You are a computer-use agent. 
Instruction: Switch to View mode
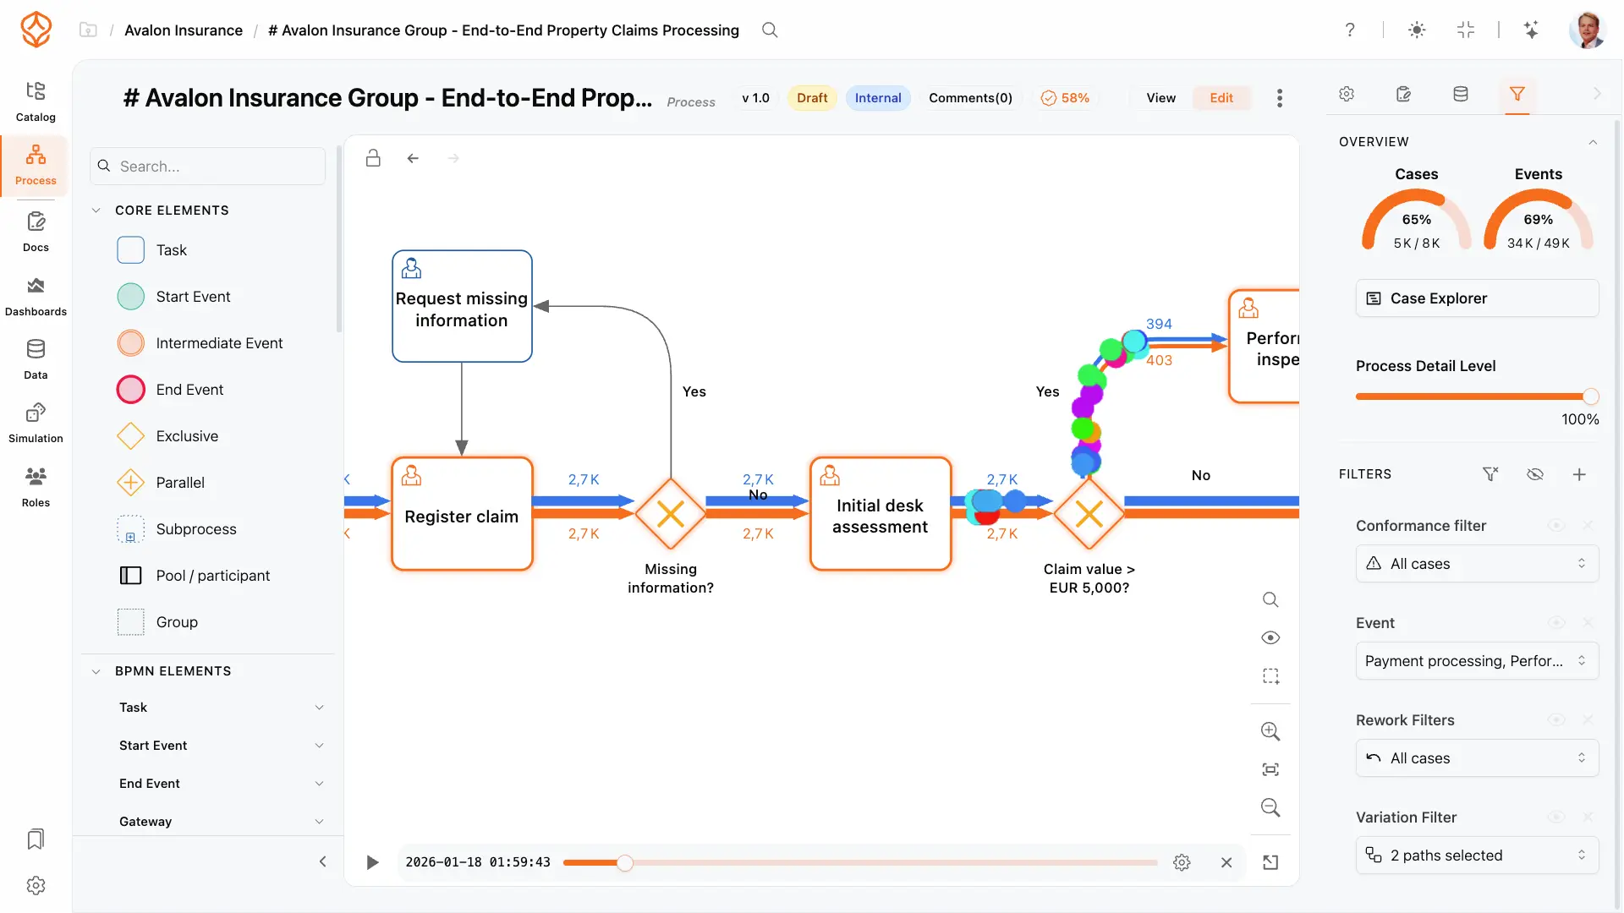pyautogui.click(x=1160, y=98)
